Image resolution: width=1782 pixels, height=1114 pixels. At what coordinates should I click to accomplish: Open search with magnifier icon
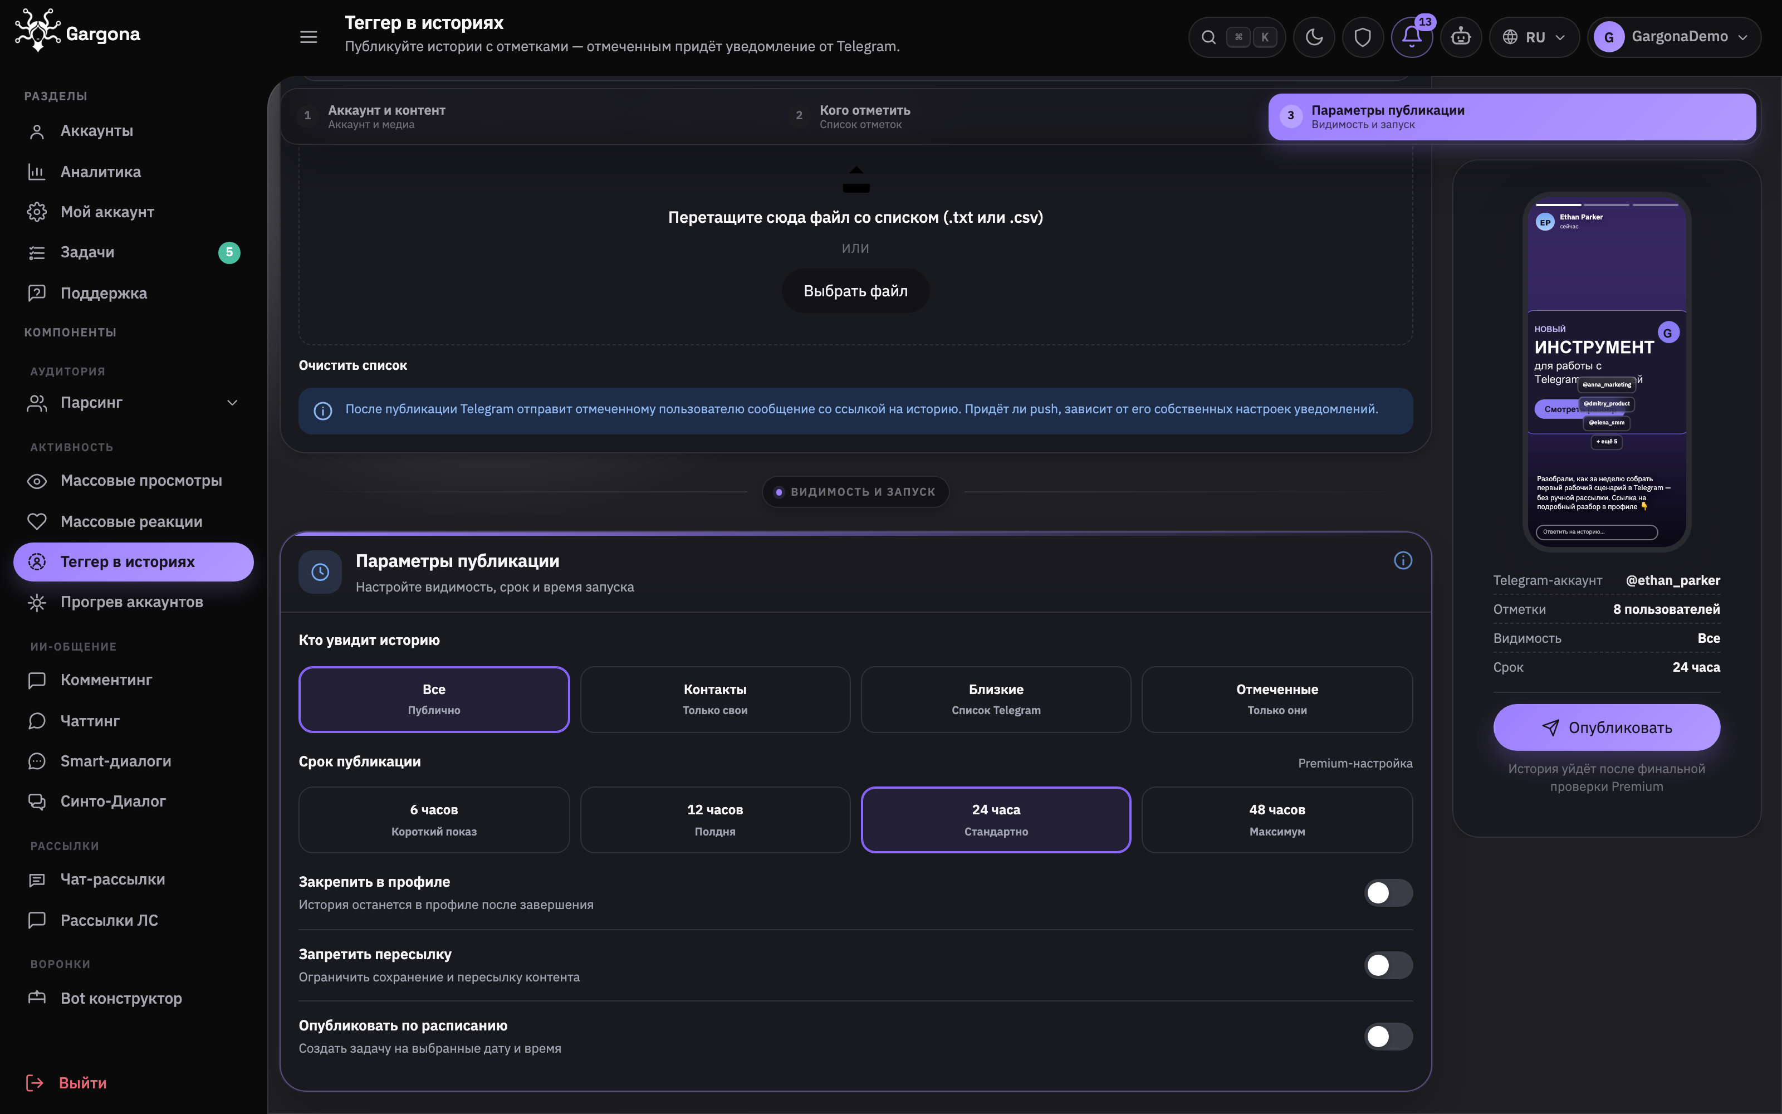1208,37
